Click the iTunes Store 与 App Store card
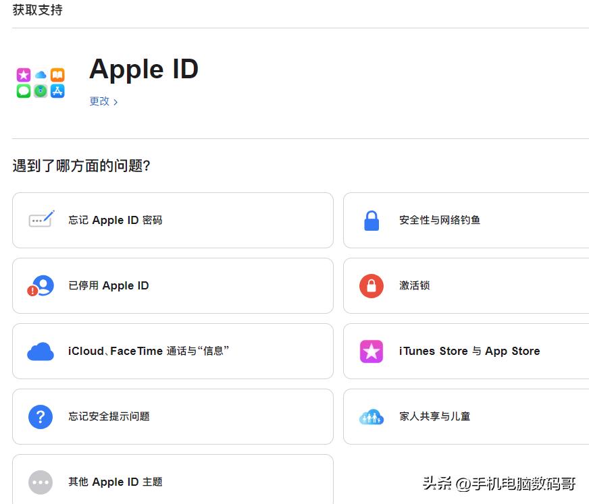The width and height of the screenshot is (589, 504). click(x=466, y=350)
